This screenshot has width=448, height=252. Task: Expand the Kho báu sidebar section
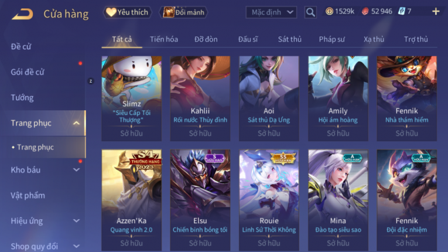76,170
